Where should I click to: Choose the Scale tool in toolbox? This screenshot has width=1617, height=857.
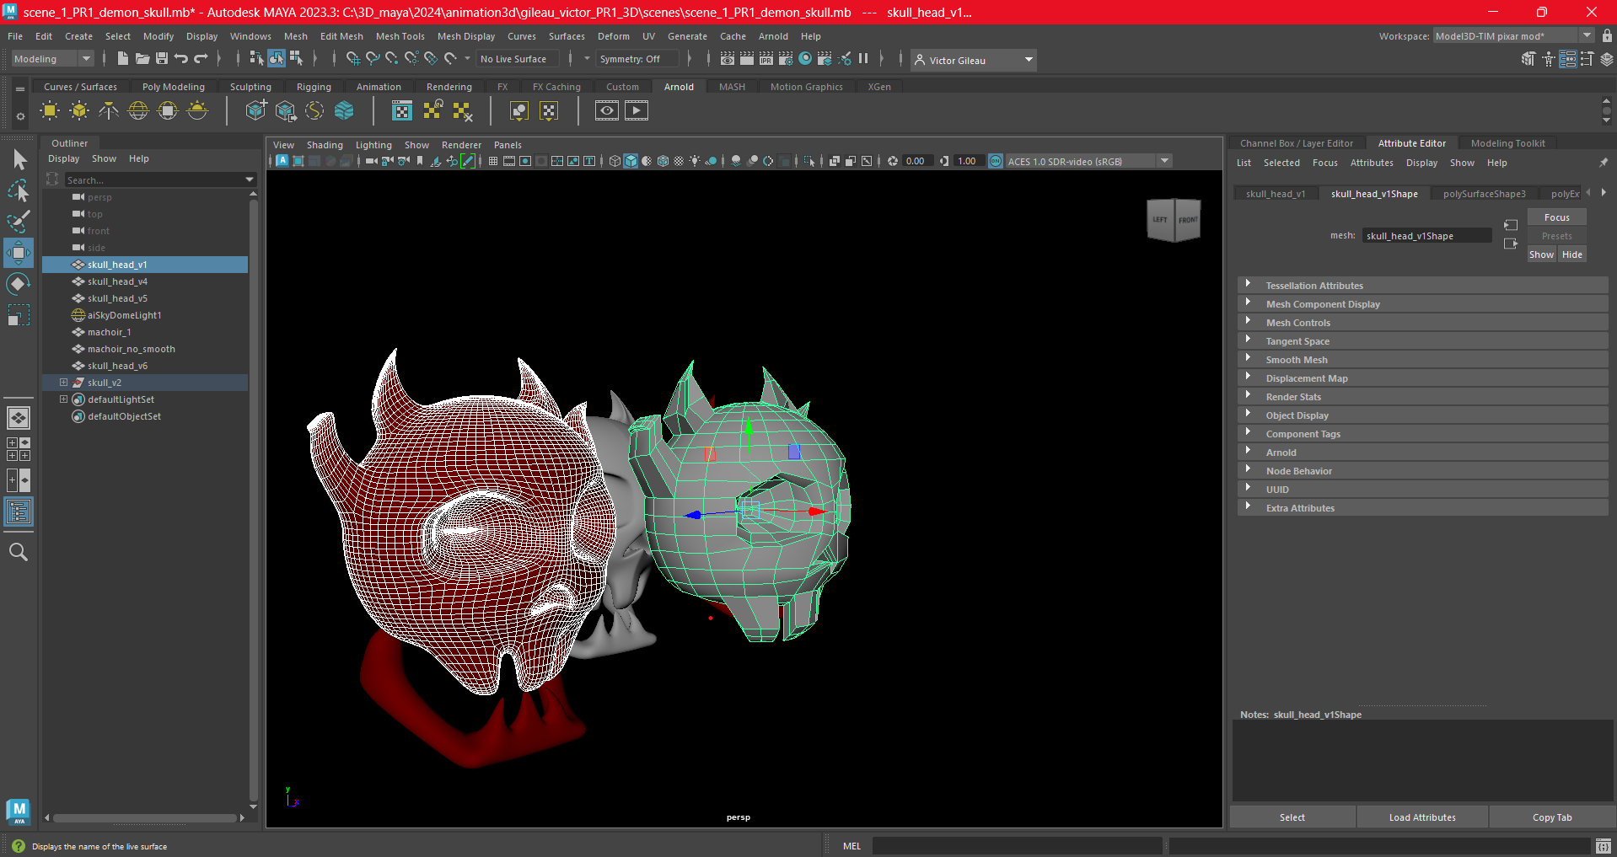pos(19,315)
